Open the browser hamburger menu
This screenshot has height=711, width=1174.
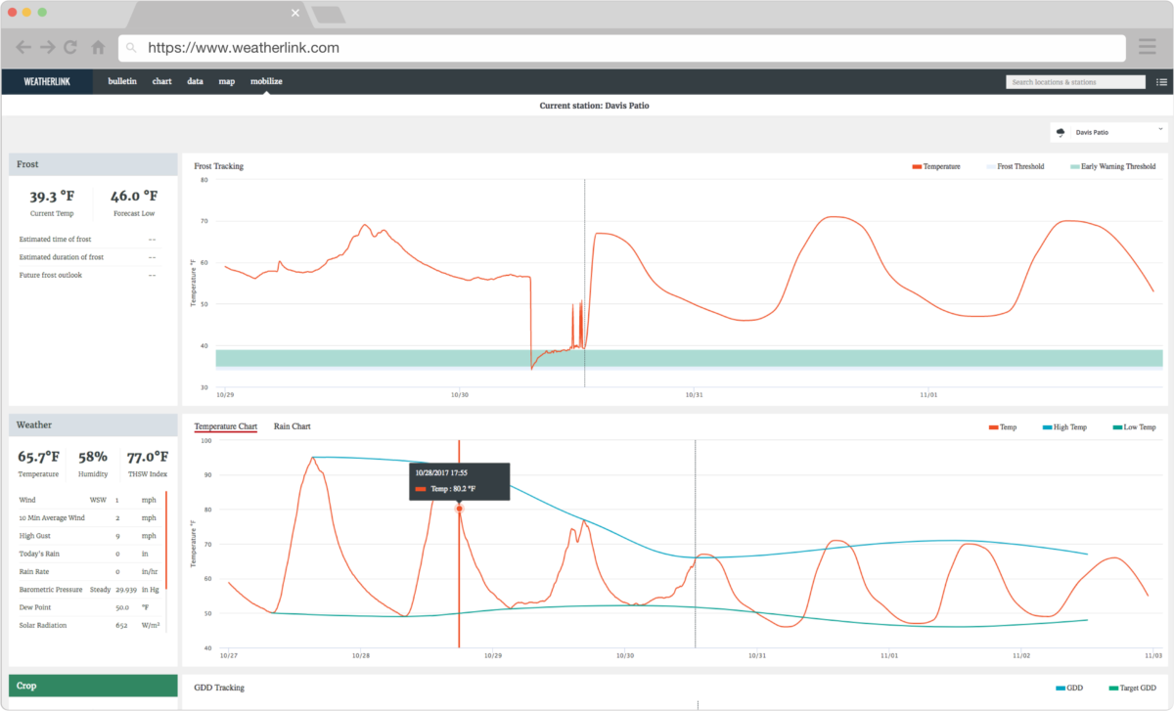(x=1147, y=46)
